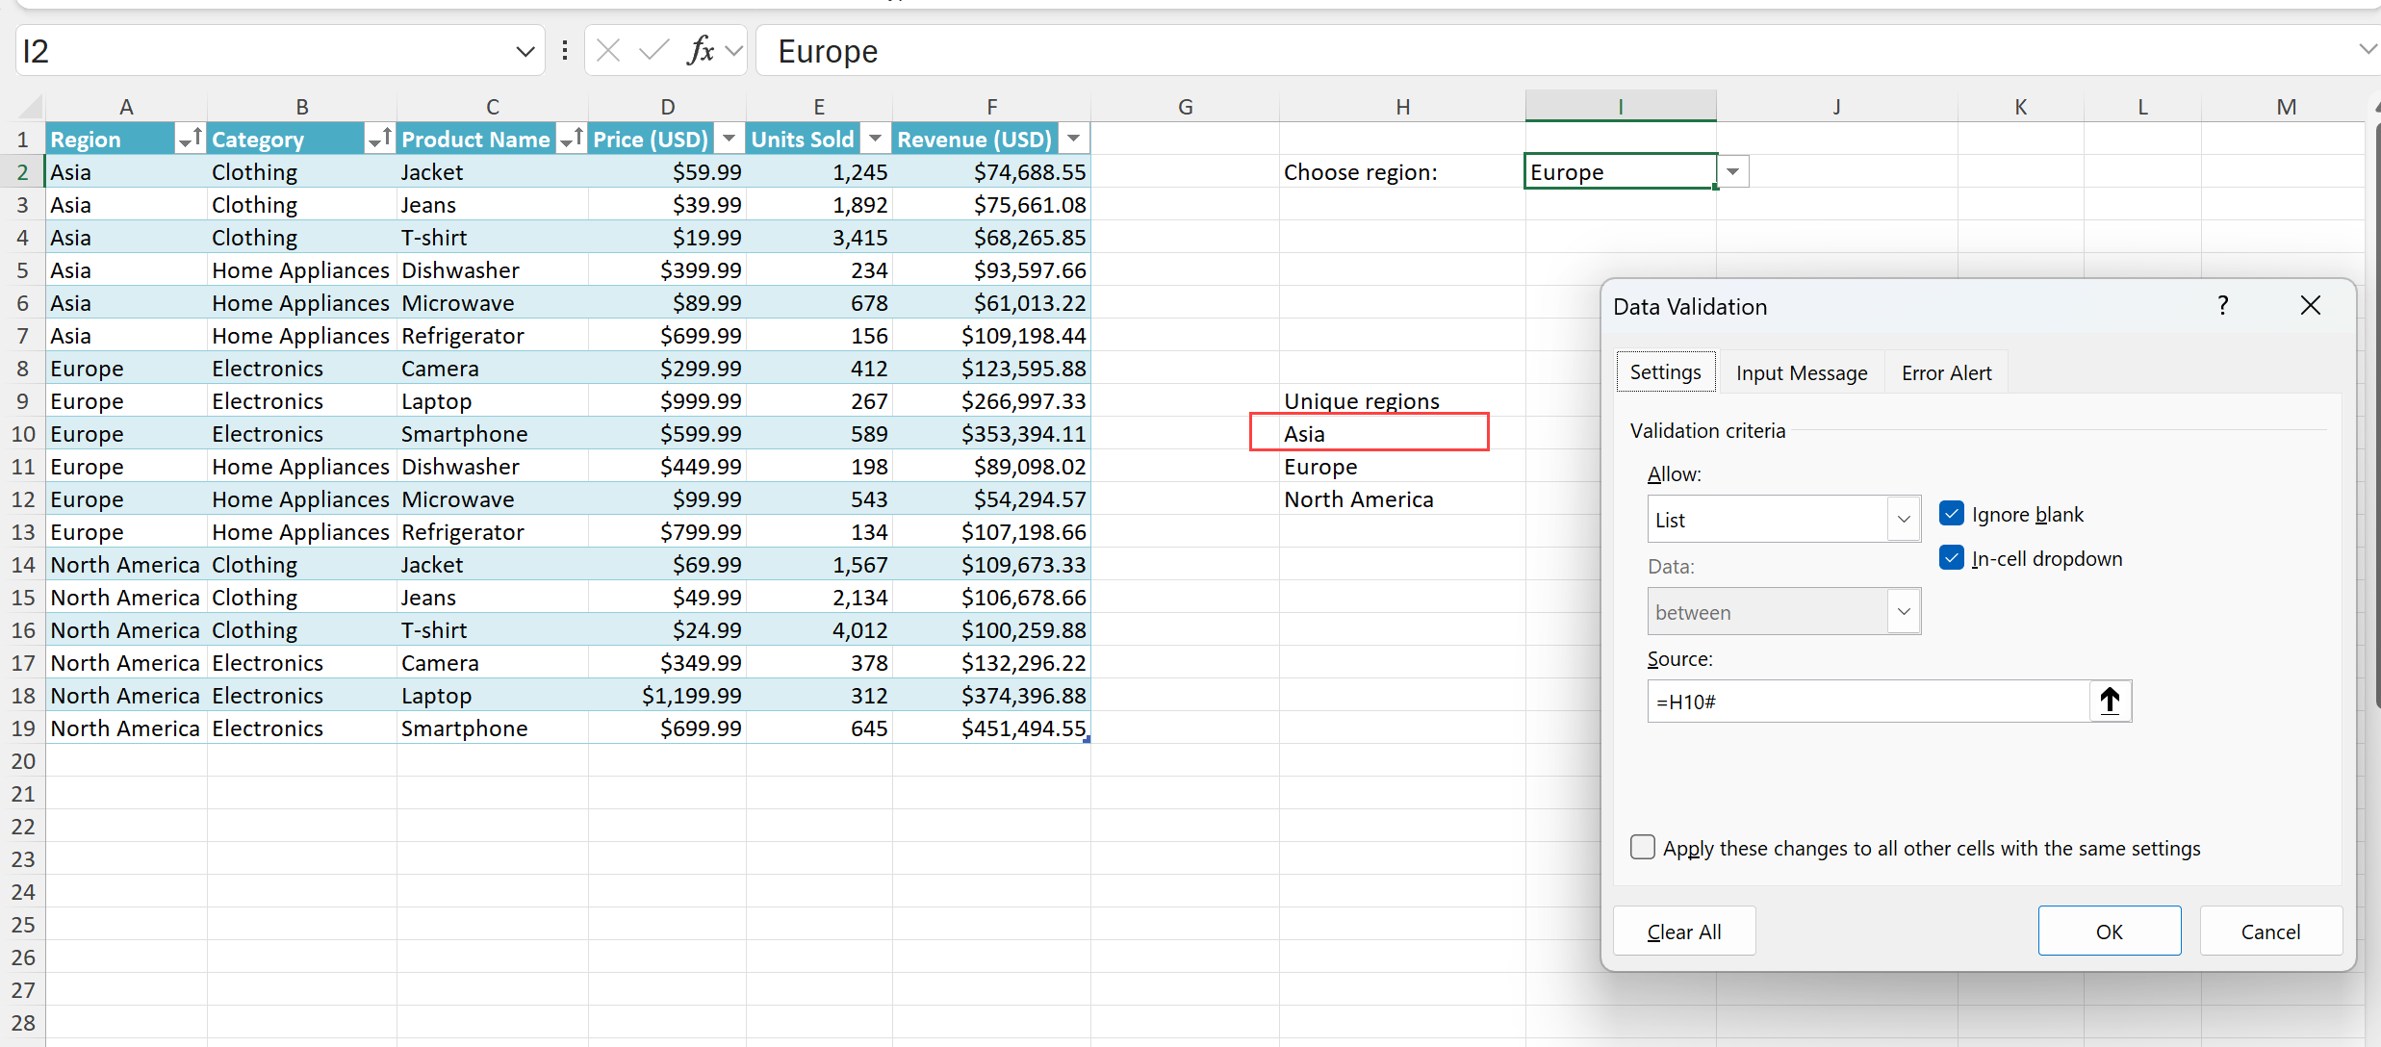Uncheck the Ignore blank checkbox
The image size is (2381, 1047).
[x=1951, y=514]
